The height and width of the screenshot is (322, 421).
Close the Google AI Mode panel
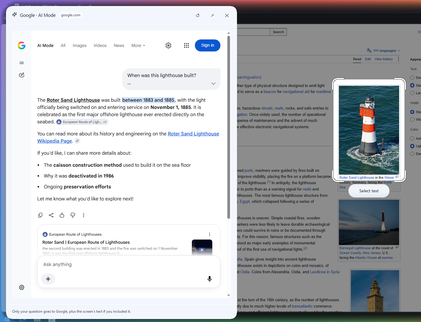coord(227,15)
